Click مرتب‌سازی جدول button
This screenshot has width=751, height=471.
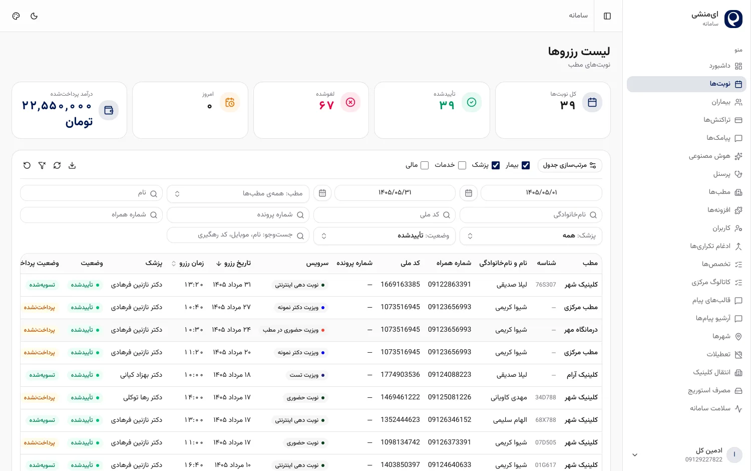point(570,165)
